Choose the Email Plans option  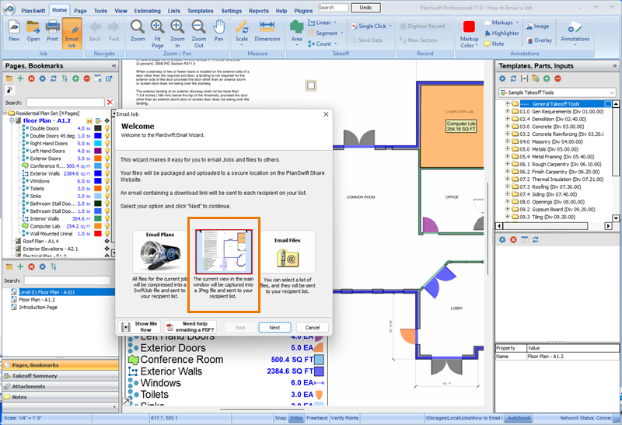coord(159,253)
